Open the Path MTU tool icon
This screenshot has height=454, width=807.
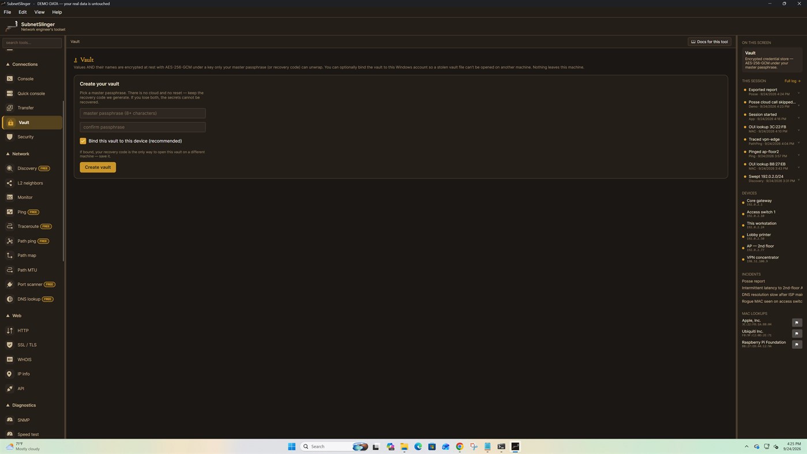(x=10, y=270)
